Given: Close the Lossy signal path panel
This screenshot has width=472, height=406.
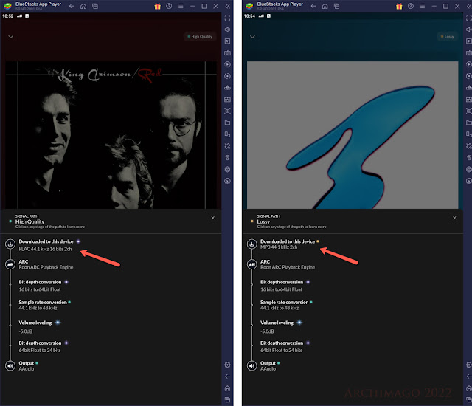Looking at the screenshot, I should (454, 218).
